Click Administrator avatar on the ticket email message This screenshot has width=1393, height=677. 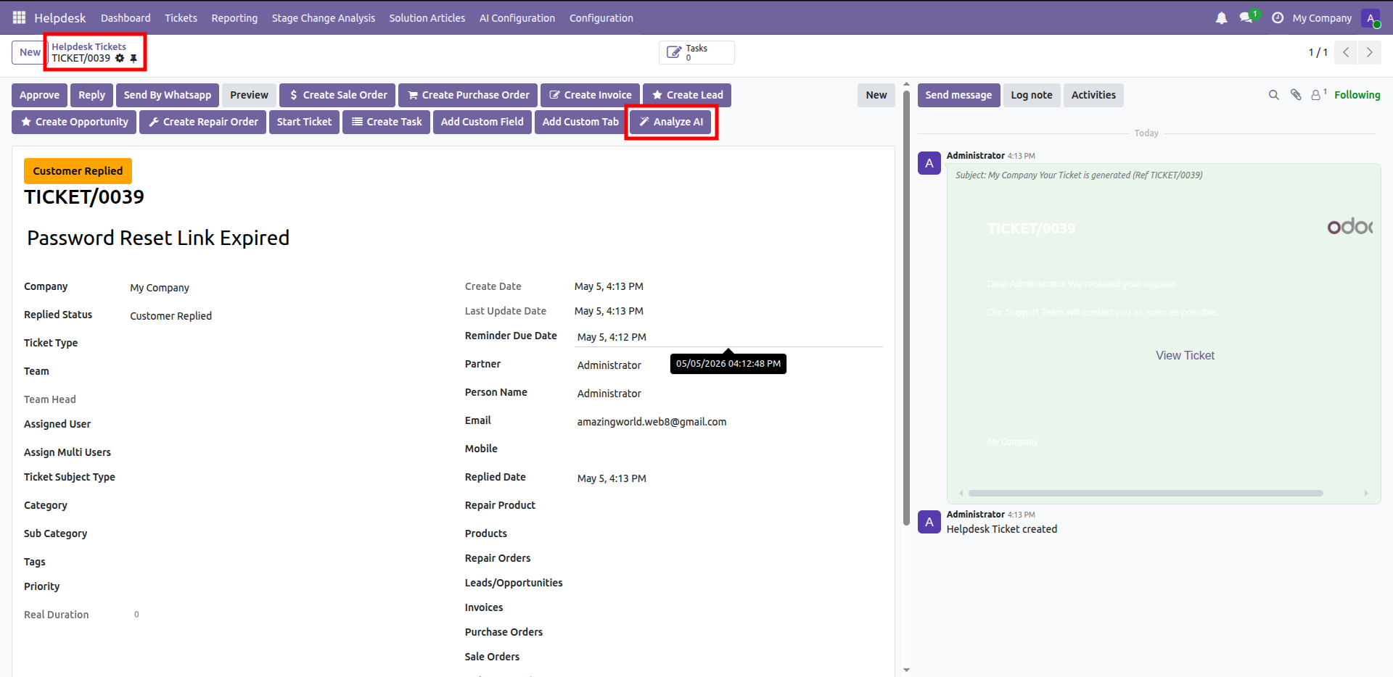tap(929, 163)
